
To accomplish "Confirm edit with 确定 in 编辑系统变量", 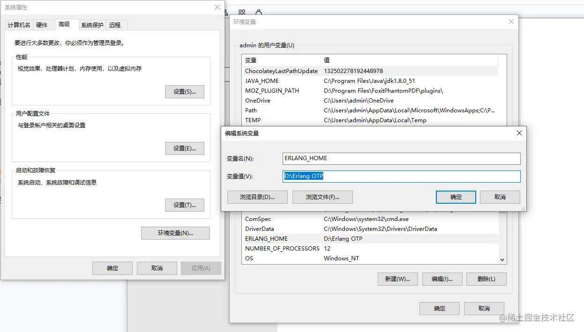I will [456, 197].
